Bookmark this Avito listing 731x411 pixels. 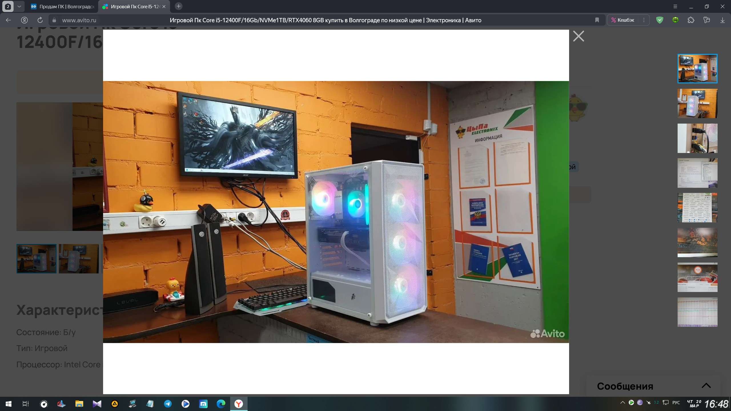597,20
